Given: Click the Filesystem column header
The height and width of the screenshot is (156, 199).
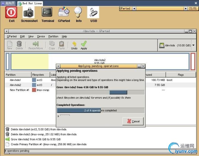Looking at the screenshot, I should (x=41, y=75).
